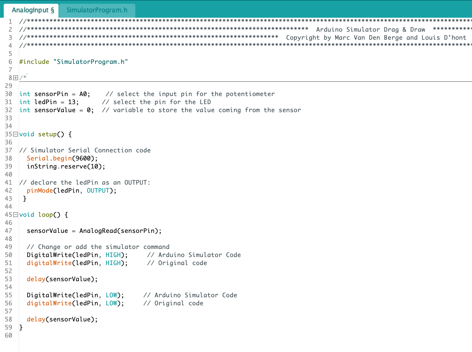
Task: Click the DigitalWrite simulator command on line 50
Action: [50, 255]
